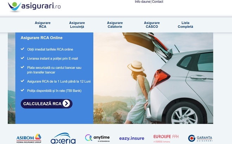Image resolution: width=232 pixels, height=144 pixels.
Task: Click the Axeria insurer logo
Action: tap(63, 138)
